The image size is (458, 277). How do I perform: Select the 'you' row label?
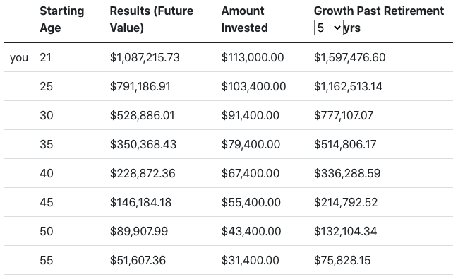click(19, 58)
